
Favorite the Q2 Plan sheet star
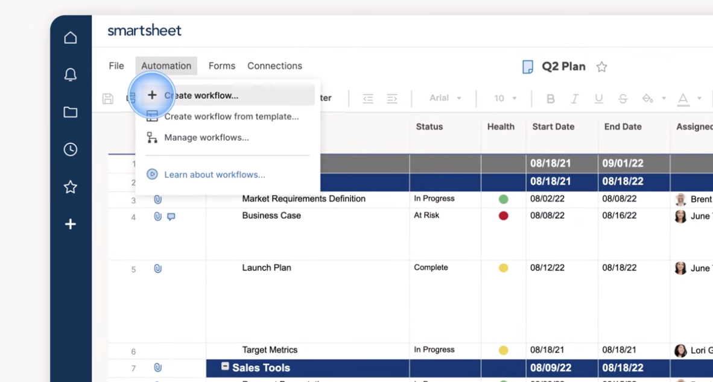coord(601,67)
